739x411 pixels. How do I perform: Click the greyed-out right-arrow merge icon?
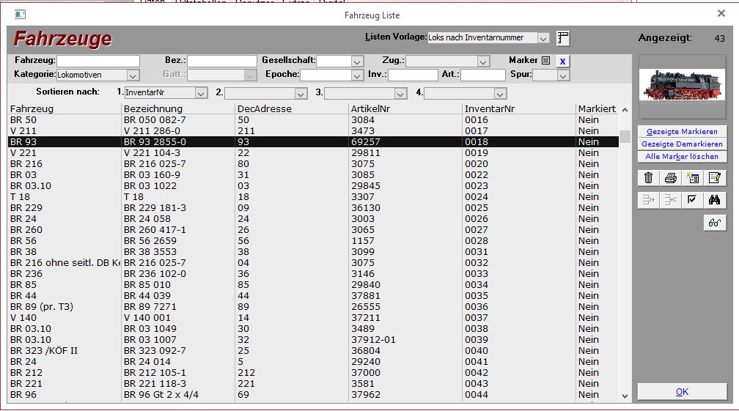click(x=649, y=200)
